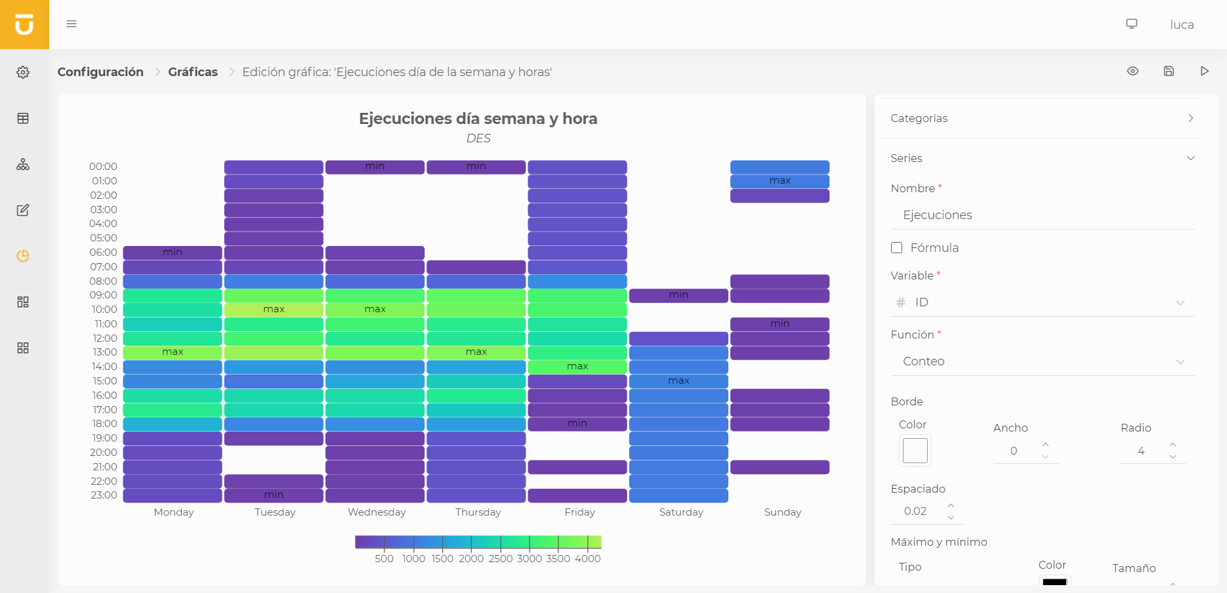Preview the chart with the eye icon
Viewport: 1227px width, 593px height.
[1133, 71]
